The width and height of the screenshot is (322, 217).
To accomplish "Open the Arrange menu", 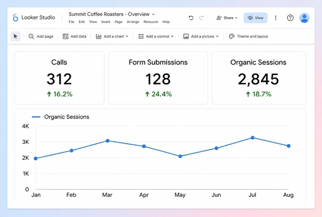I will pyautogui.click(x=133, y=22).
